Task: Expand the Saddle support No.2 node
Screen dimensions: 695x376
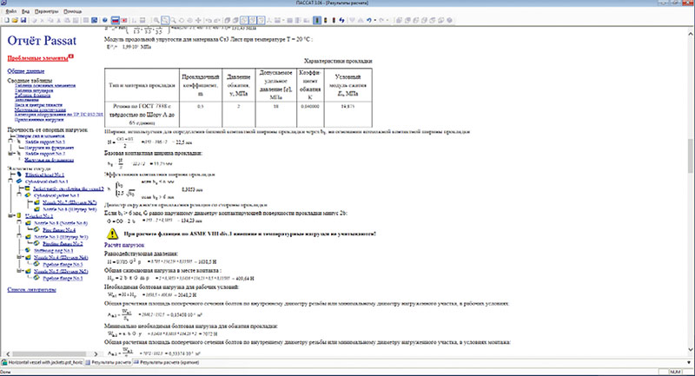Action: [10, 154]
